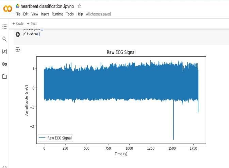
Task: Click the 1000 tick label on x-axis
Action: coord(129,148)
